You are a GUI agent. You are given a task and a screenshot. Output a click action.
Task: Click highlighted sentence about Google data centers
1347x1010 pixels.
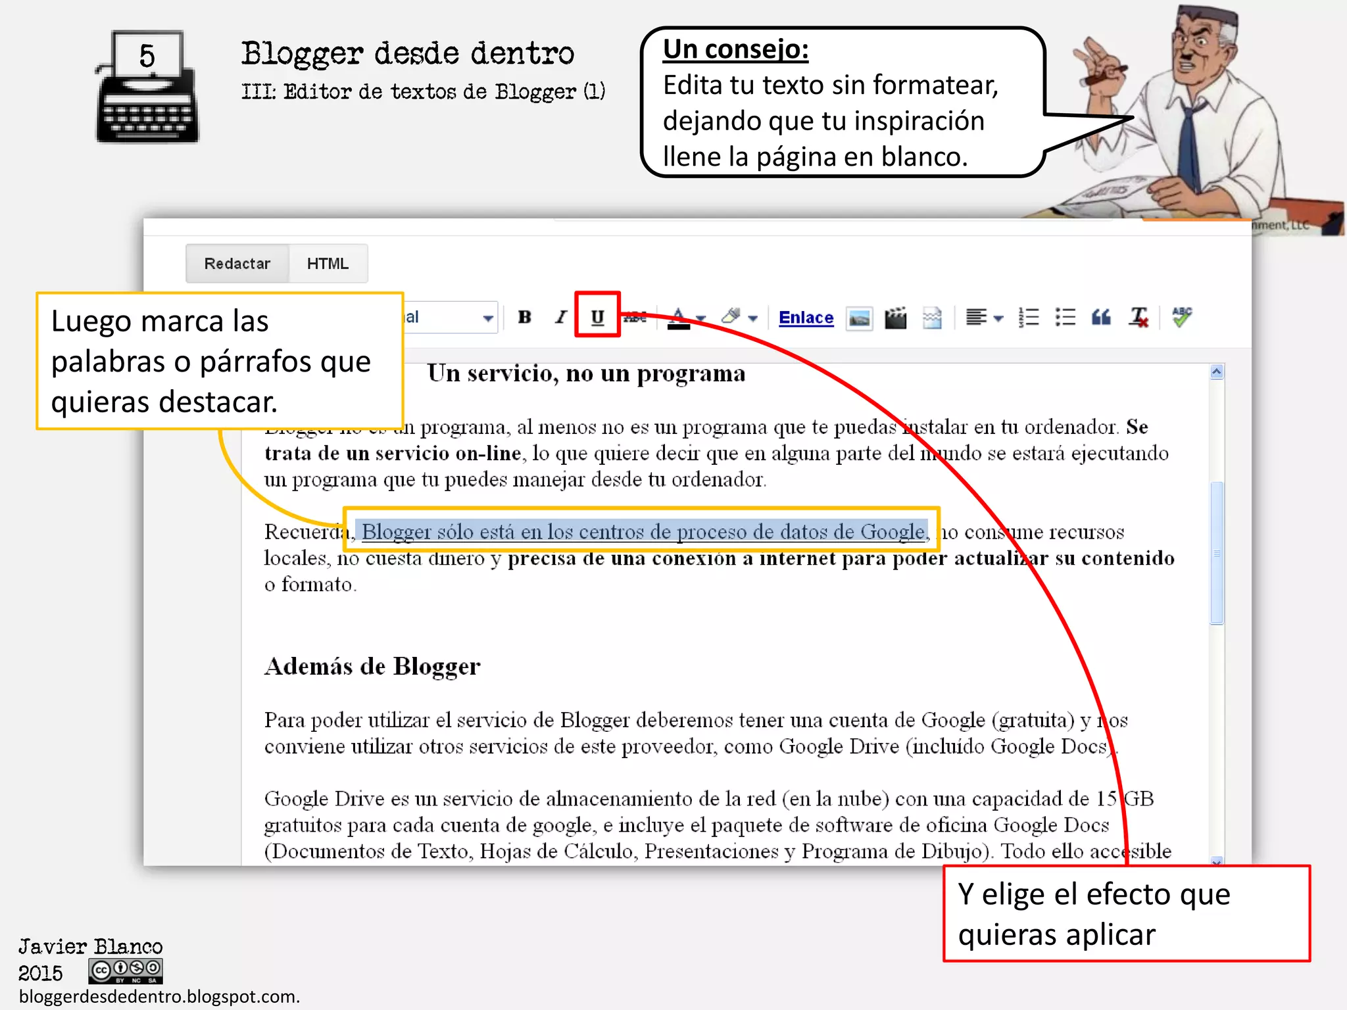point(644,531)
